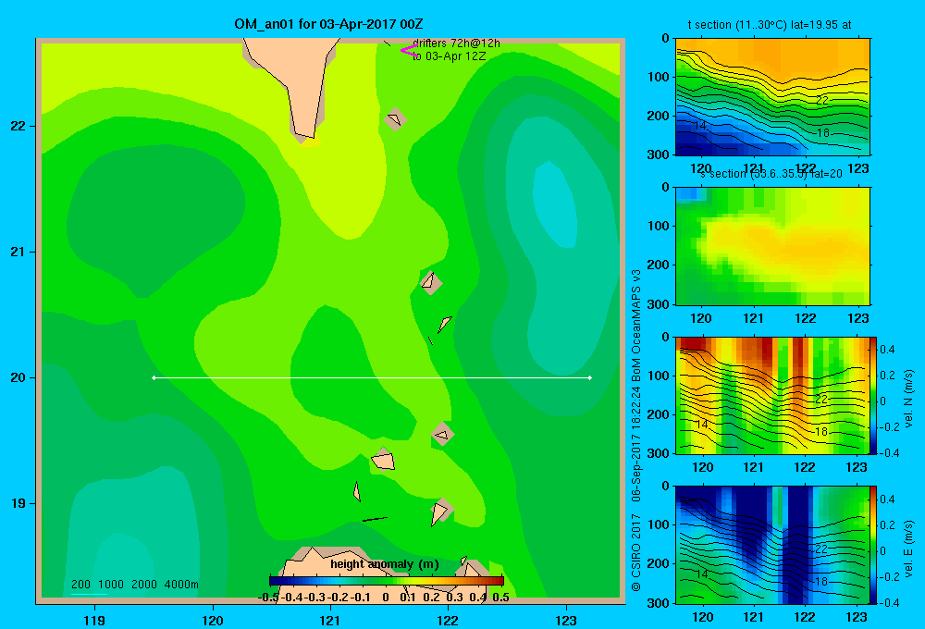Viewport: 925px width, 629px height.
Task: Click the height anomaly color bar
Action: pyautogui.click(x=387, y=581)
